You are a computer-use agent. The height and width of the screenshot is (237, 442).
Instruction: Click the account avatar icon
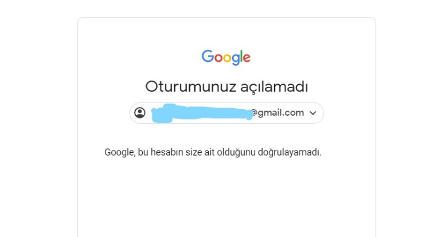point(140,113)
